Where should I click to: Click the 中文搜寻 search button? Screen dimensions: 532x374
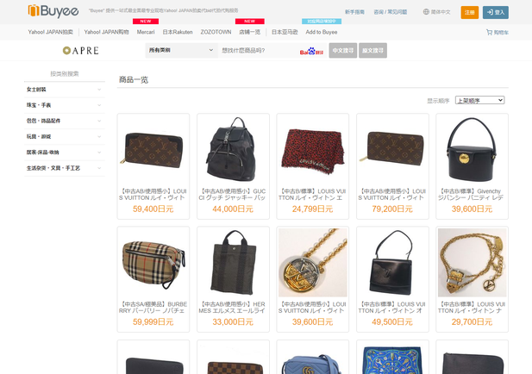tap(342, 50)
